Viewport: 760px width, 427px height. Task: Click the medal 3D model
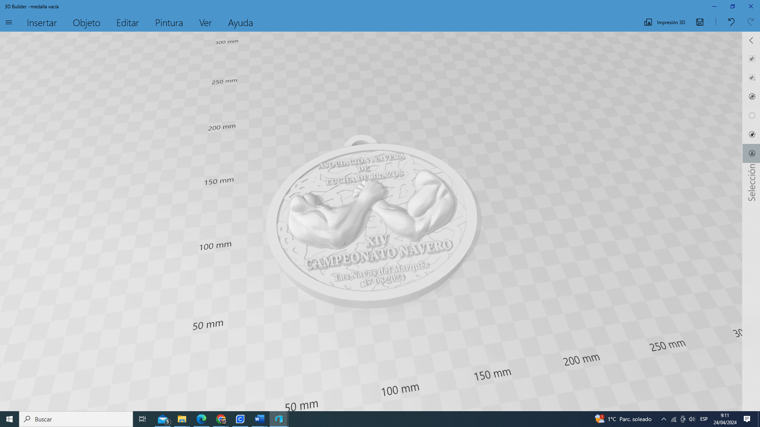tap(372, 221)
